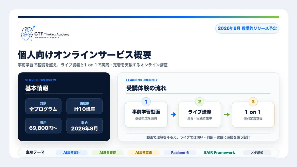
Task: Select the 費用 69,800円〜 card
Action: pyautogui.click(x=43, y=125)
